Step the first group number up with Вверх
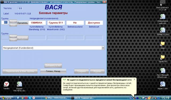 [13, 21]
